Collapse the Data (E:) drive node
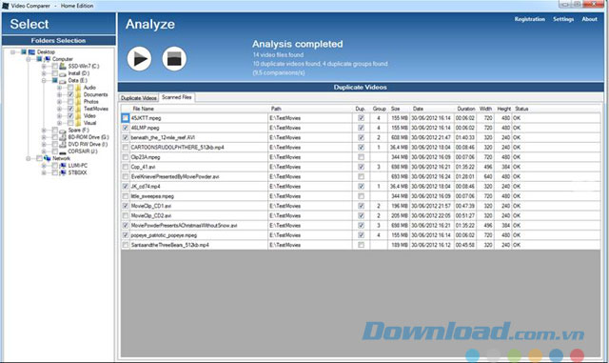The height and width of the screenshot is (363, 609). tap(44, 81)
